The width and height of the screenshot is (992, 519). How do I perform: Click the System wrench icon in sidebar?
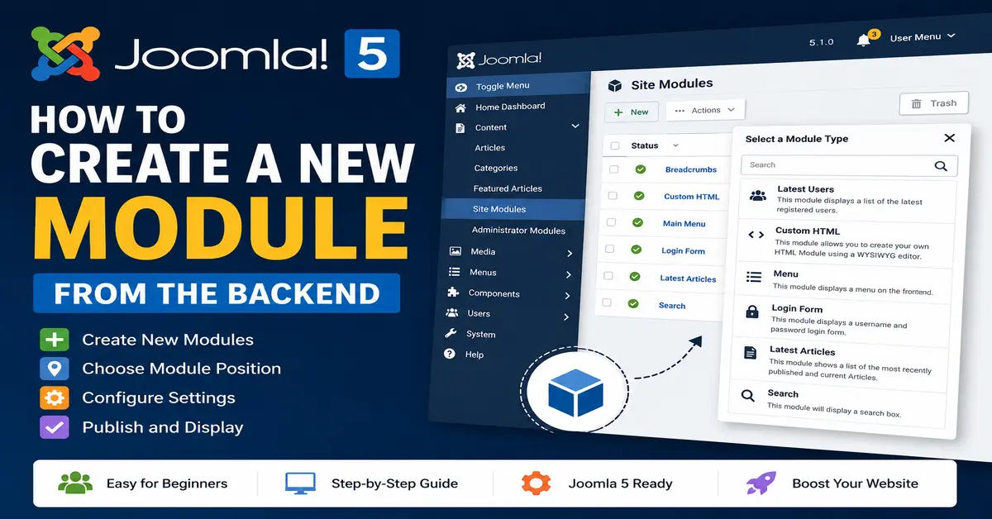451,333
